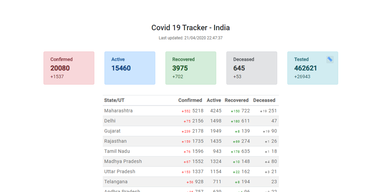Image resolution: width=385 pixels, height=192 pixels.
Task: Open the Telangana row
Action: (x=116, y=182)
